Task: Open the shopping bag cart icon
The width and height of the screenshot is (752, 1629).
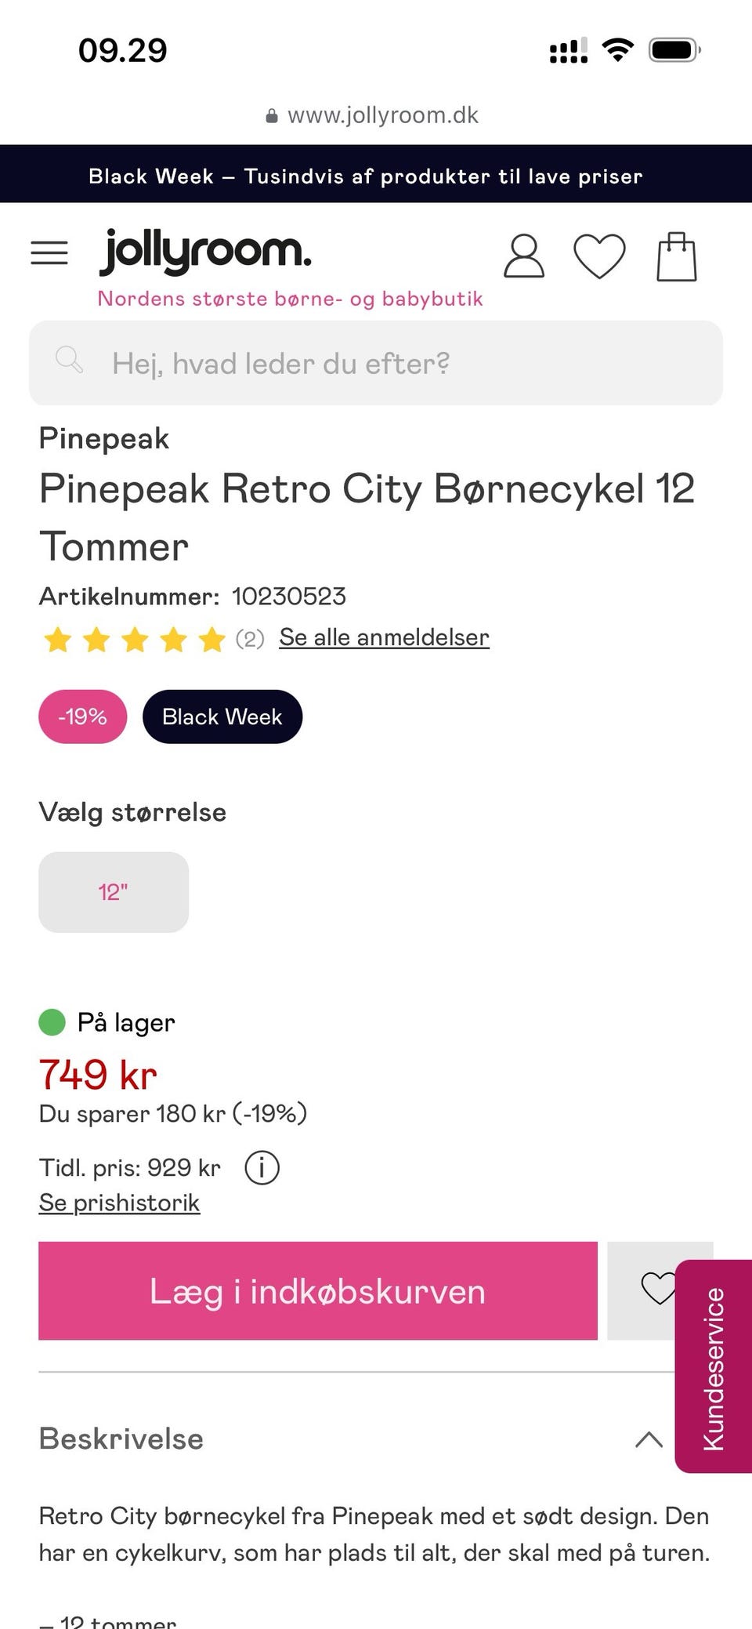Action: pos(676,256)
